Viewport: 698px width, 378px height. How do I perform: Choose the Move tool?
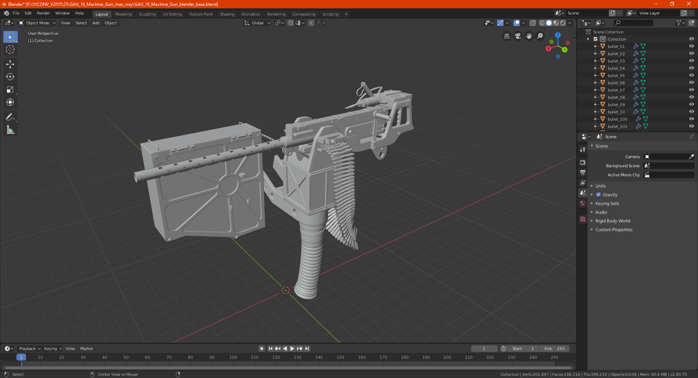10,64
